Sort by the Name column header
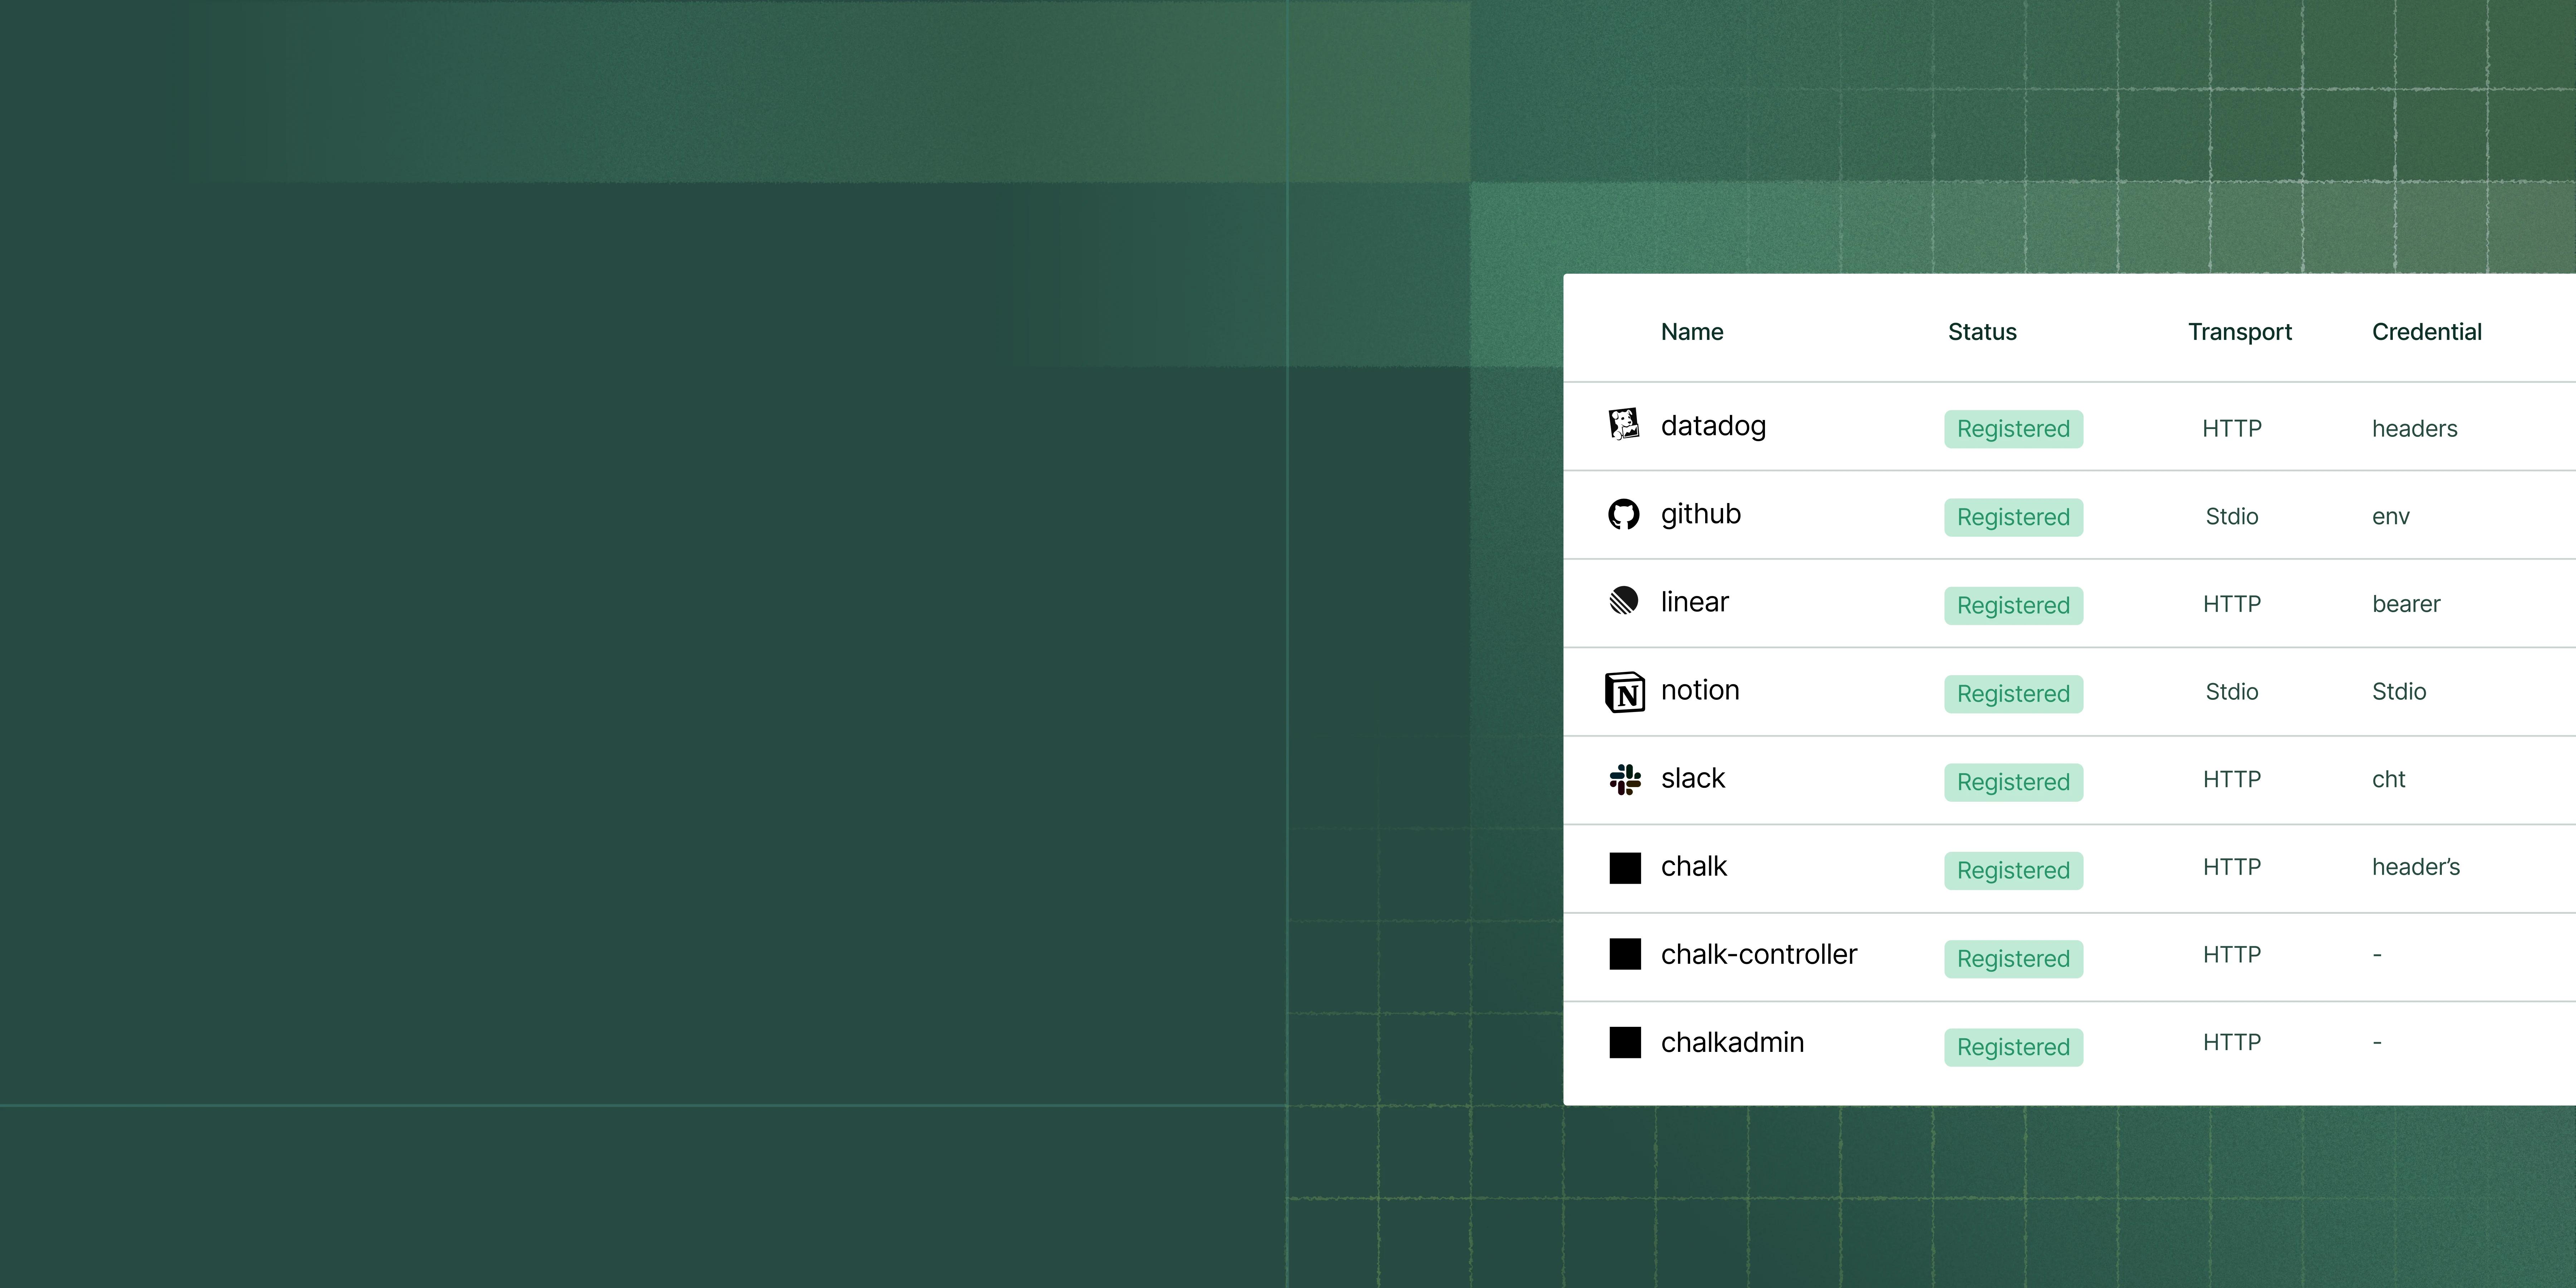The image size is (2576, 1288). point(1692,332)
